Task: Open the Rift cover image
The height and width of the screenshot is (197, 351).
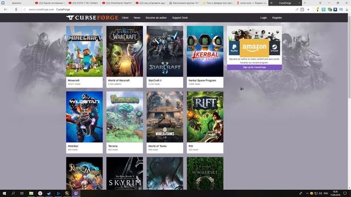Action: pyautogui.click(x=205, y=117)
